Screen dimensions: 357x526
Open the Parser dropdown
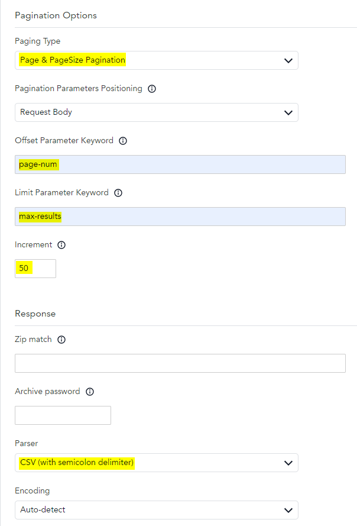(156, 463)
